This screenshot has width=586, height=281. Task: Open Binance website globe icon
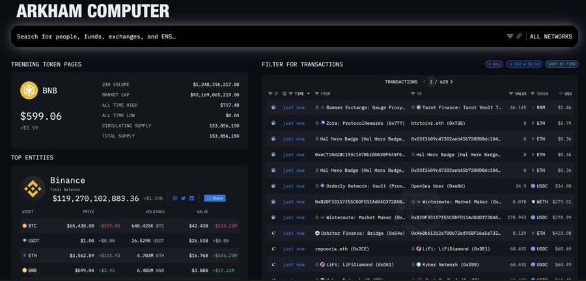pyautogui.click(x=174, y=198)
